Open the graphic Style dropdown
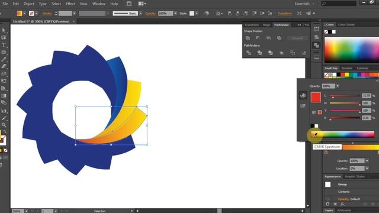The width and height of the screenshot is (379, 213). (197, 14)
